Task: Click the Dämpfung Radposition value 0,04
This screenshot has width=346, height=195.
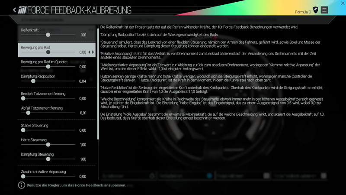Action: 83,81
